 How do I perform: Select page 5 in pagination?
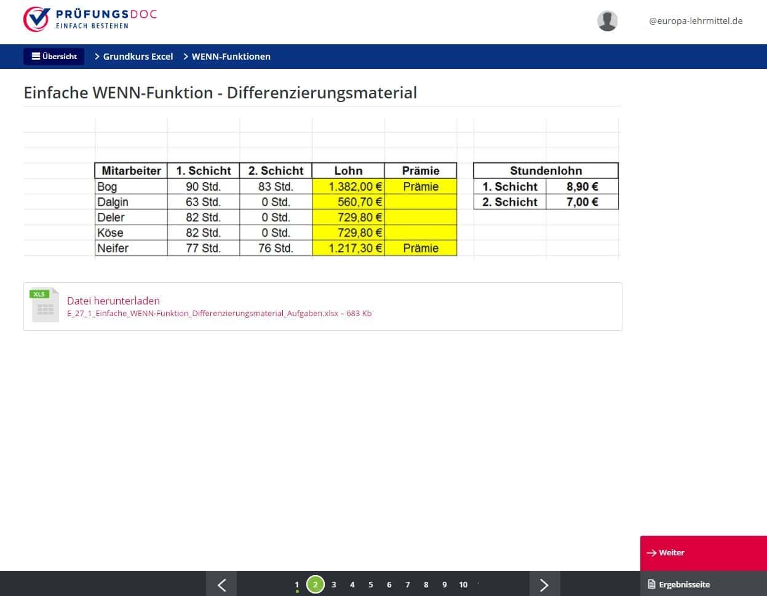pyautogui.click(x=371, y=584)
